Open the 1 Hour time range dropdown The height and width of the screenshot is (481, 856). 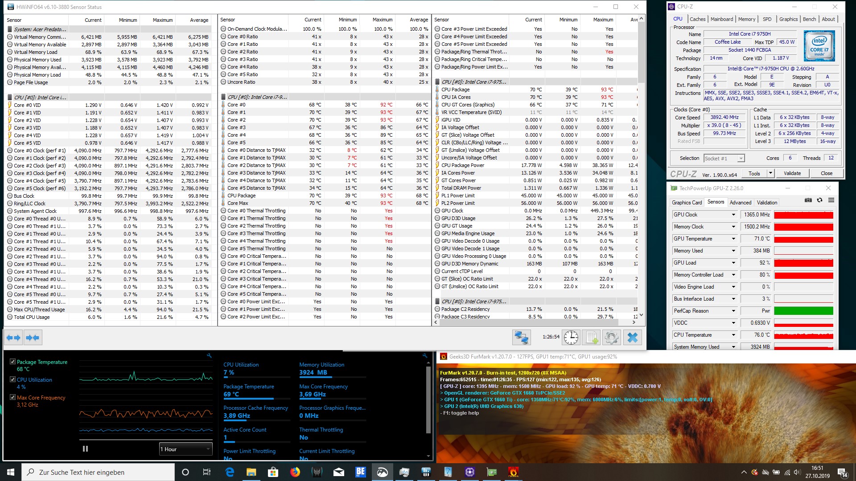click(185, 449)
